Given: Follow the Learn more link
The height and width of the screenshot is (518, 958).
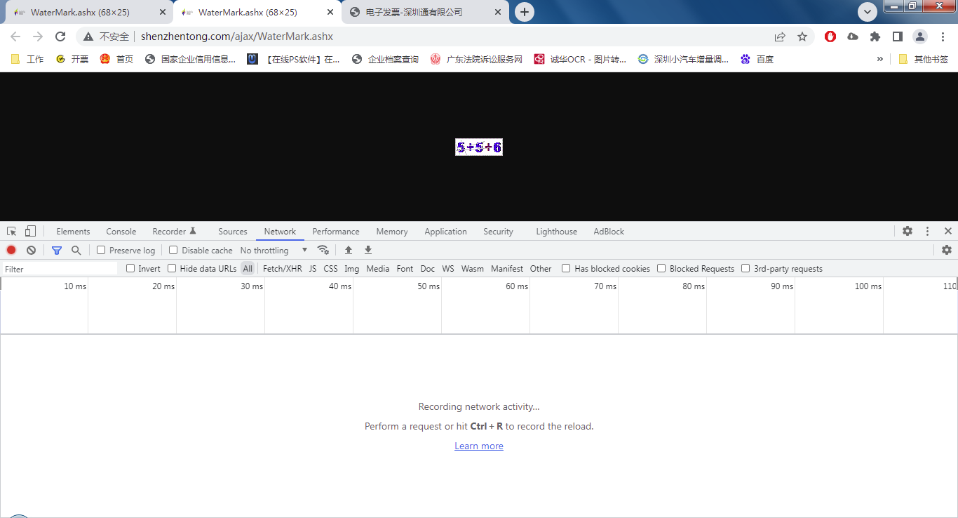Looking at the screenshot, I should pyautogui.click(x=479, y=446).
